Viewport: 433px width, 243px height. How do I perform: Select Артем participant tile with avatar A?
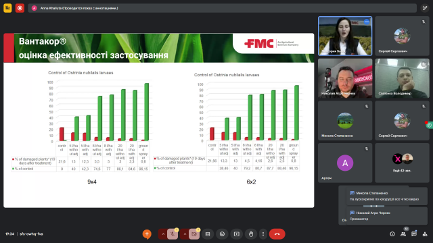click(345, 163)
